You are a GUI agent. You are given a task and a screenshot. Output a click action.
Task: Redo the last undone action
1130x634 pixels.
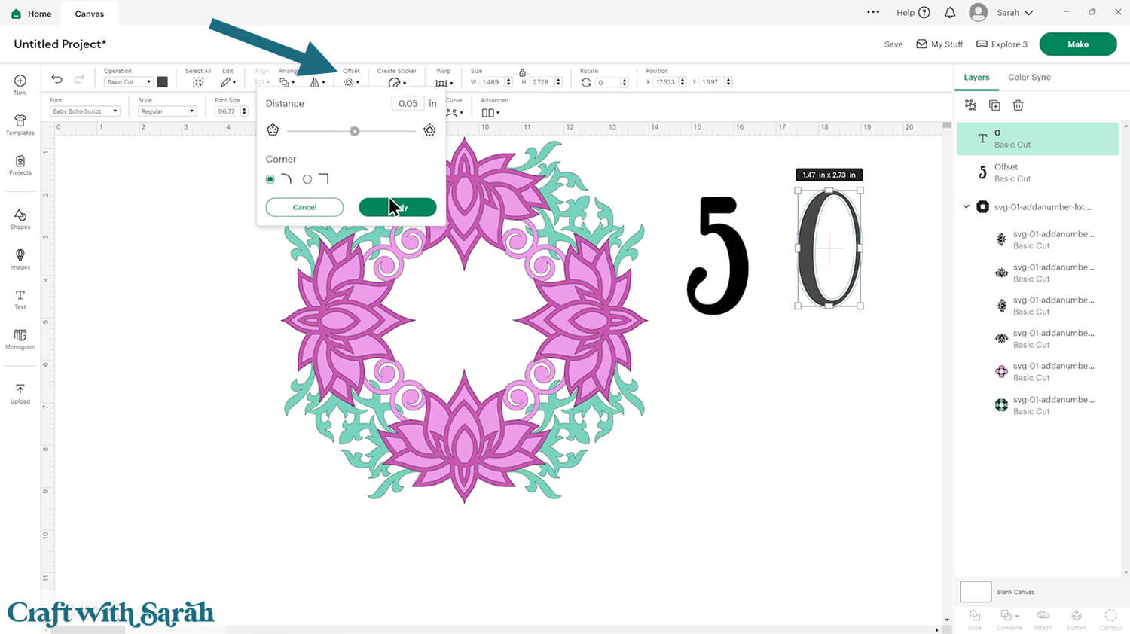(79, 79)
